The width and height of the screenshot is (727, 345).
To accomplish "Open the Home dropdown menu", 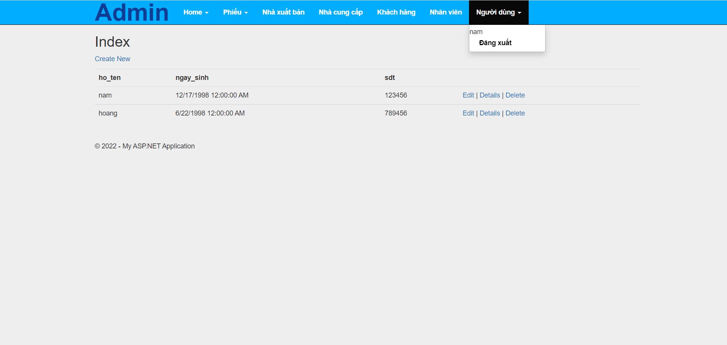I will coord(196,12).
